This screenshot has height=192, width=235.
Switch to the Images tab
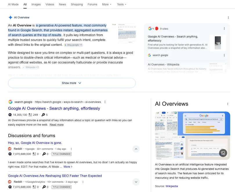[36, 4]
